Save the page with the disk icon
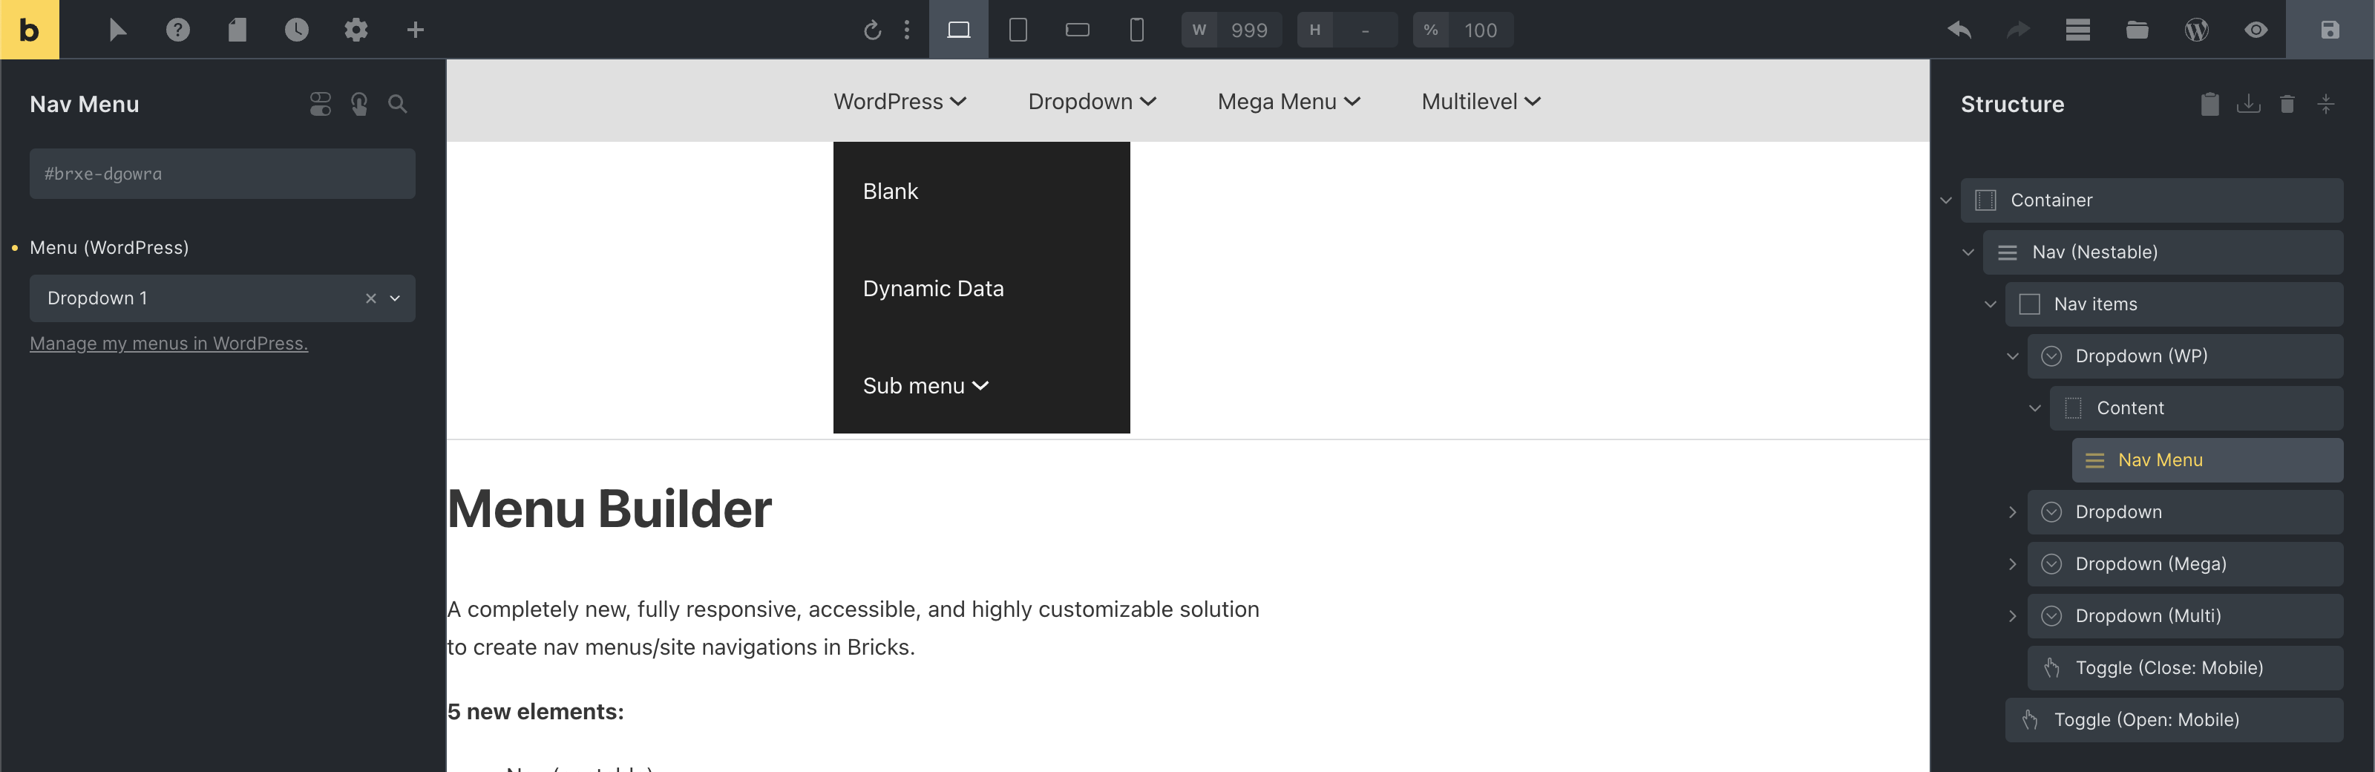Image resolution: width=2375 pixels, height=772 pixels. click(2329, 30)
